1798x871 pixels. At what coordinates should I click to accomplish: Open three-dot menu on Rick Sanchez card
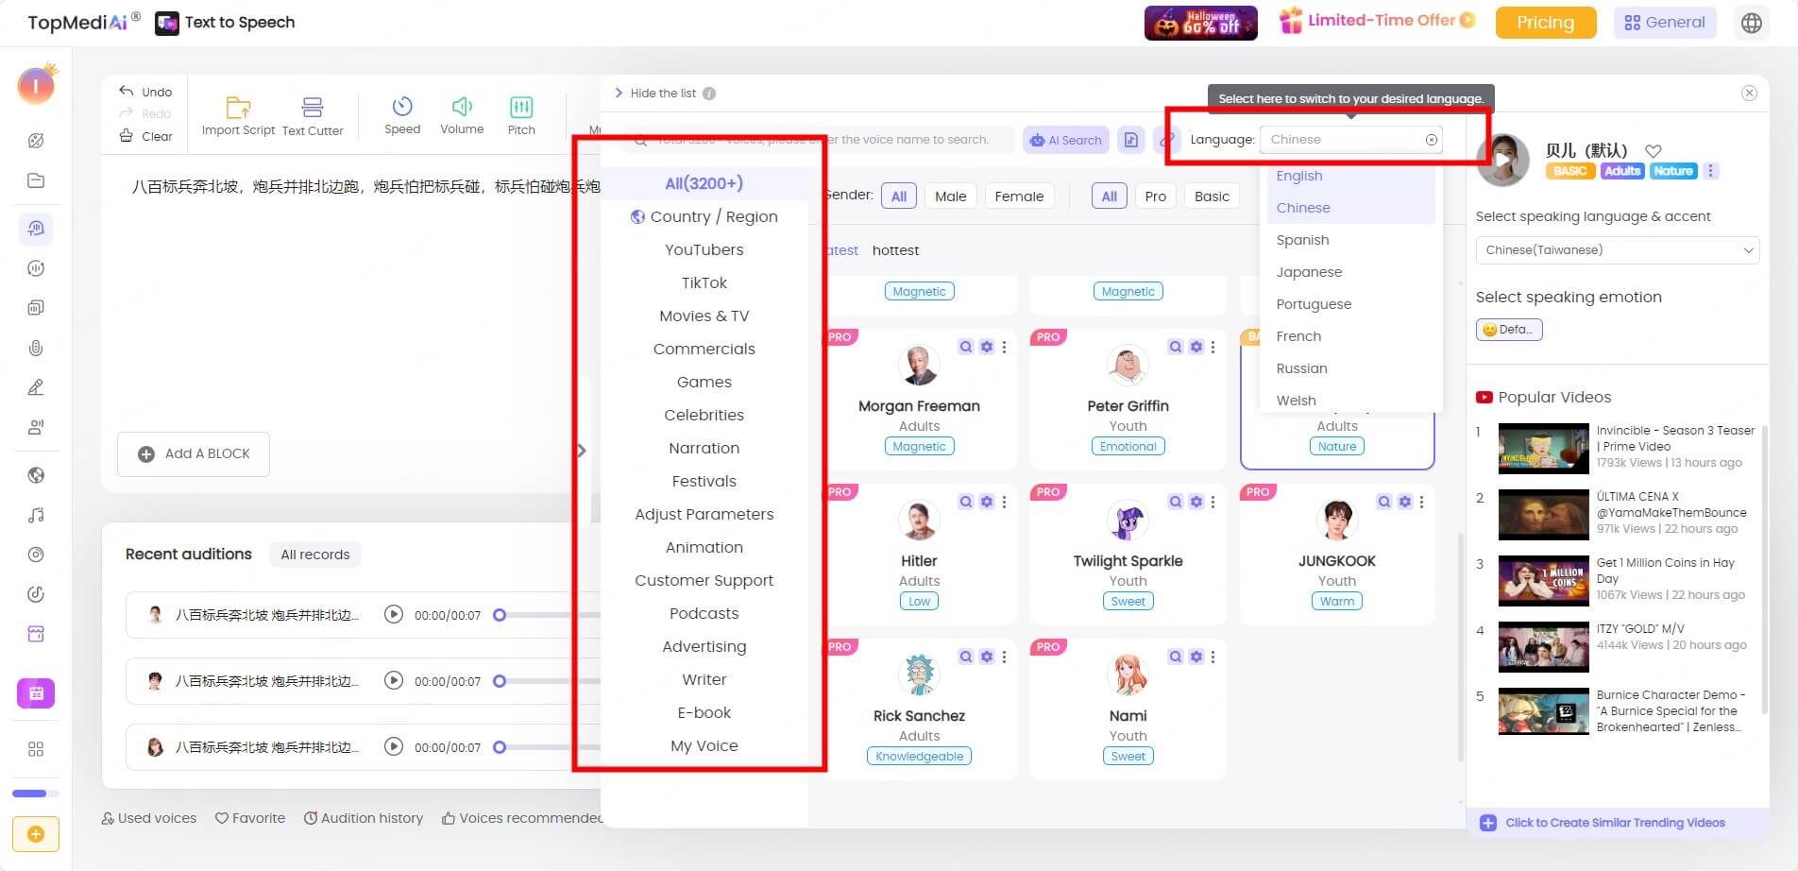1004,657
